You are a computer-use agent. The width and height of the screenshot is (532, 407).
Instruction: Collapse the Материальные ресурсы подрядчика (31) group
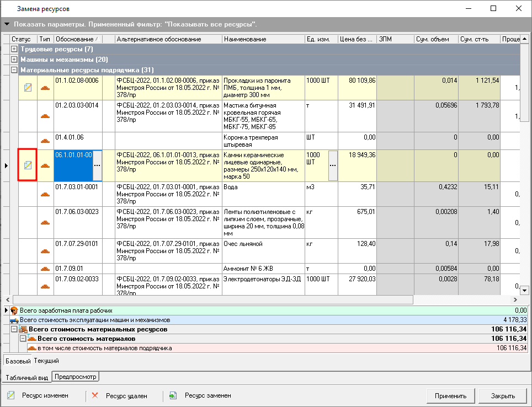coord(14,70)
